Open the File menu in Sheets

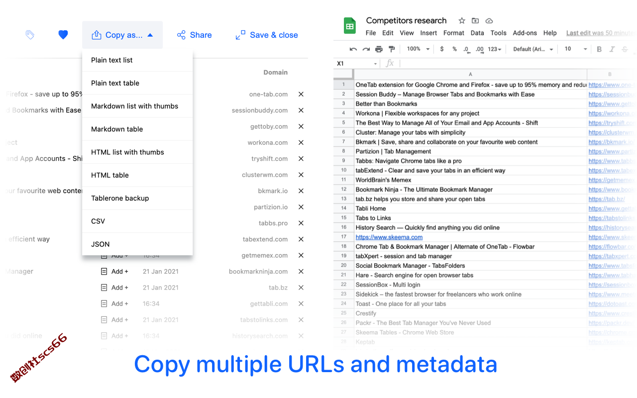coord(371,33)
